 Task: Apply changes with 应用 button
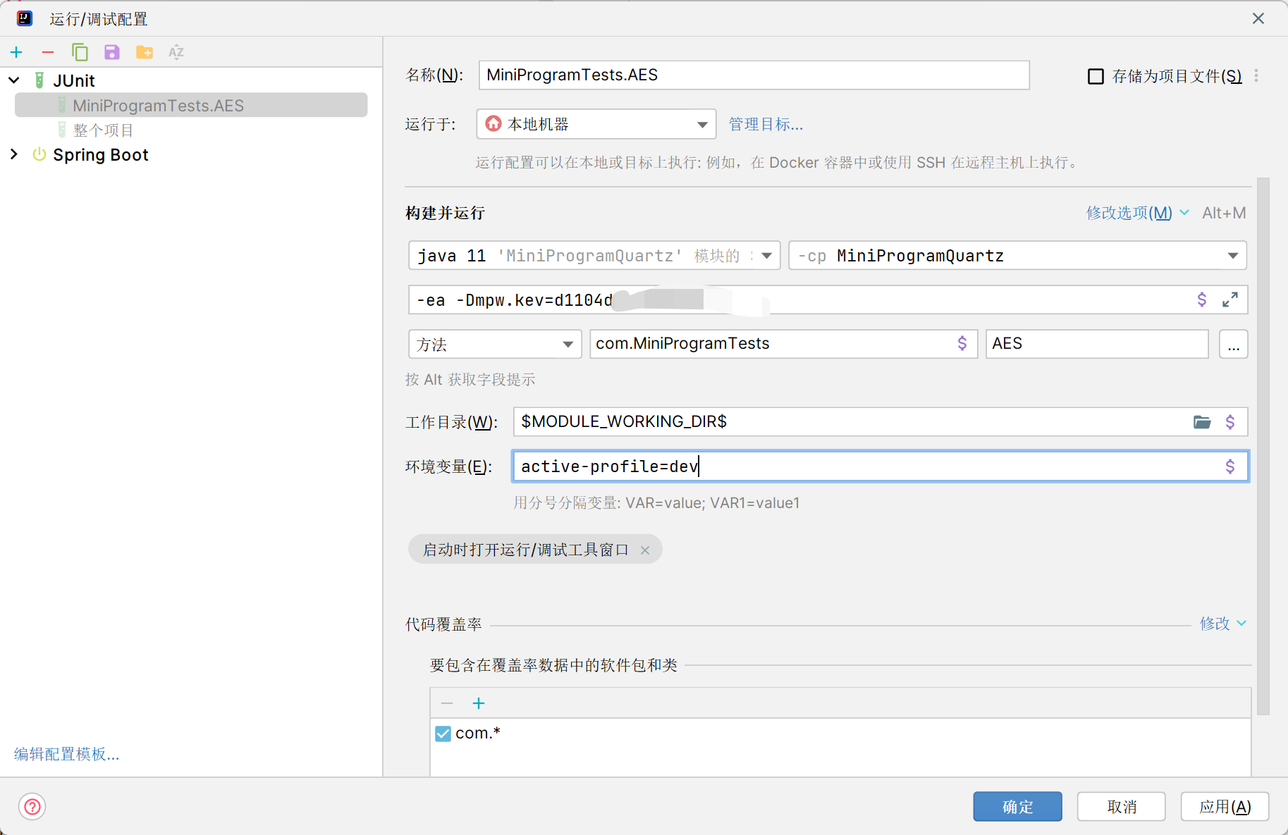1225,806
